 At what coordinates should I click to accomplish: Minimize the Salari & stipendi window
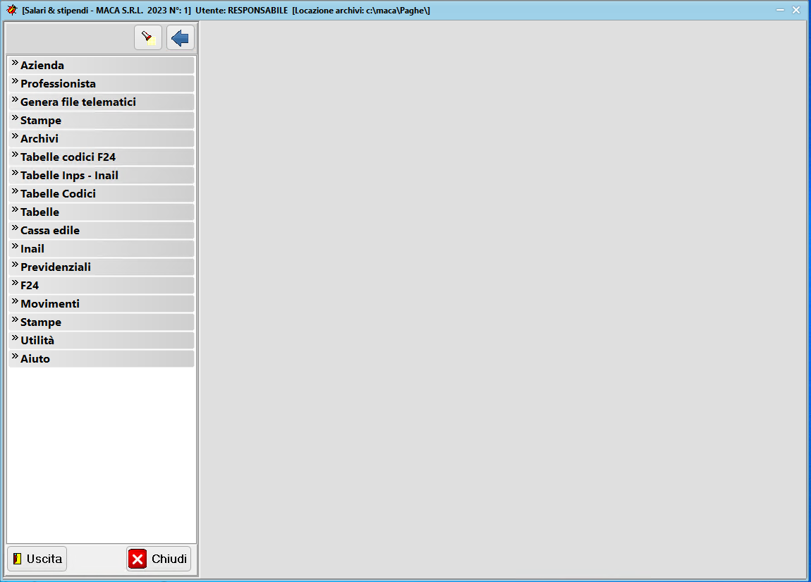(x=780, y=10)
